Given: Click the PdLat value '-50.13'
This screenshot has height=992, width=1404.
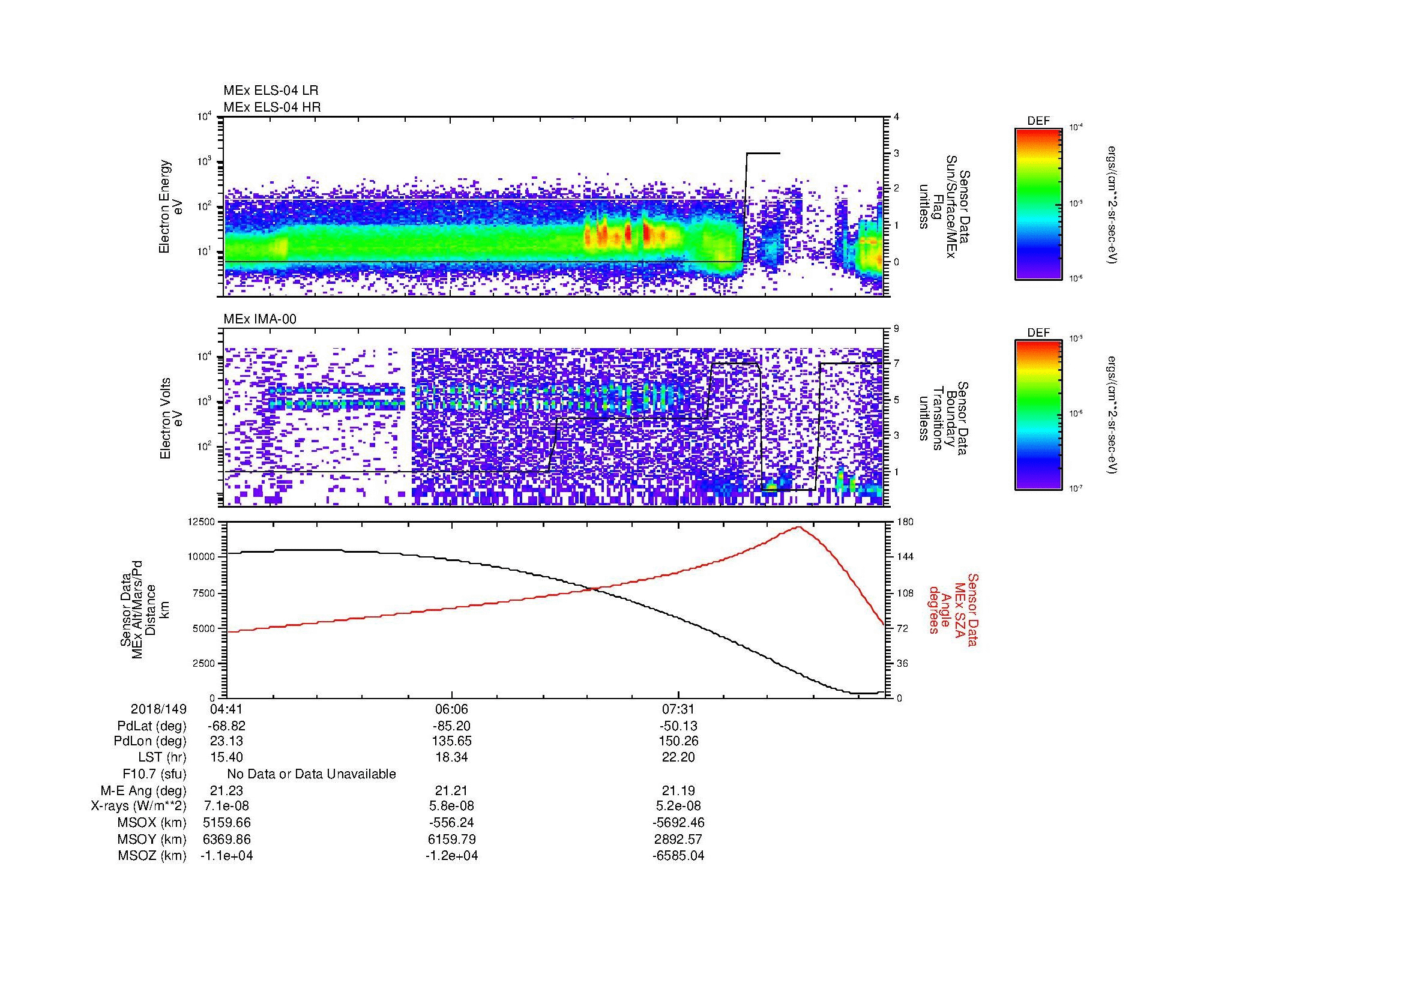Looking at the screenshot, I should [x=679, y=726].
